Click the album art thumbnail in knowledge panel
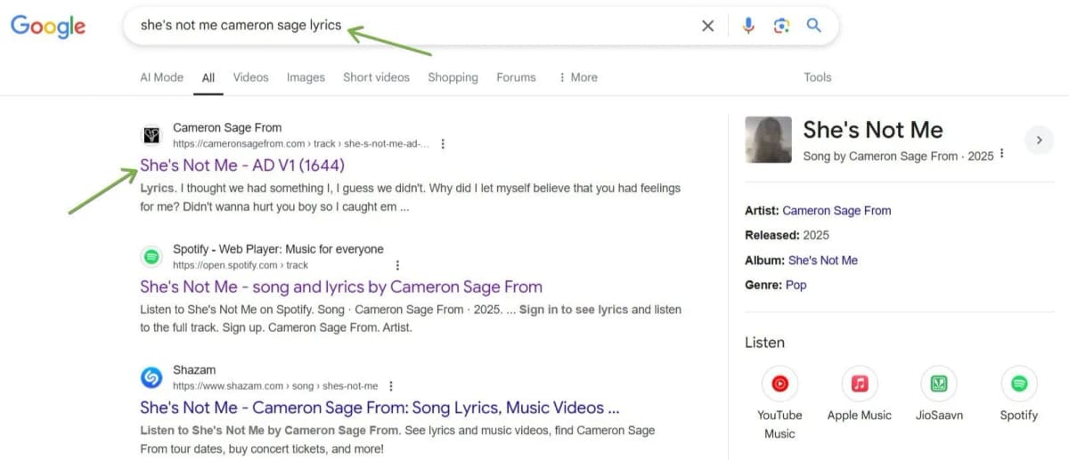 click(768, 140)
